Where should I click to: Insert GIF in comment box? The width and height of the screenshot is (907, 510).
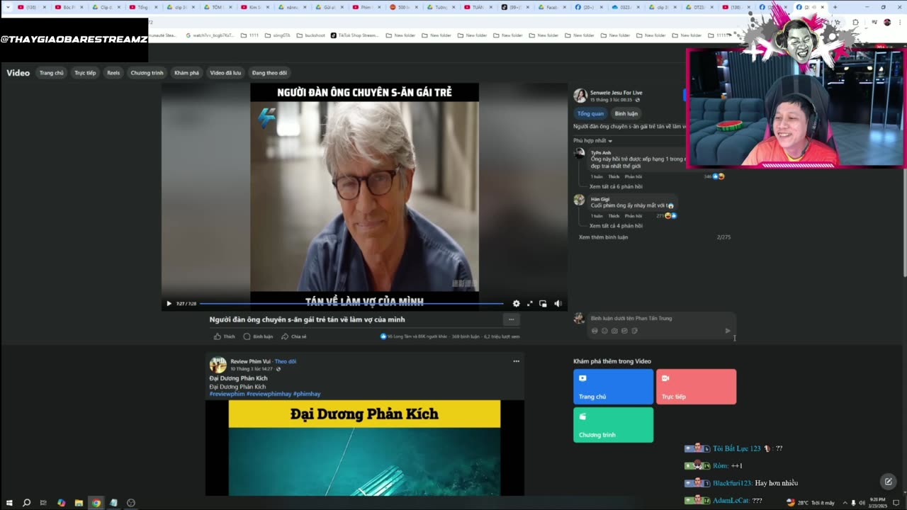(x=624, y=331)
